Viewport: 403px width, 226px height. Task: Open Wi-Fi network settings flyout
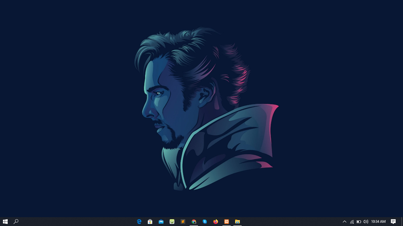pos(352,222)
